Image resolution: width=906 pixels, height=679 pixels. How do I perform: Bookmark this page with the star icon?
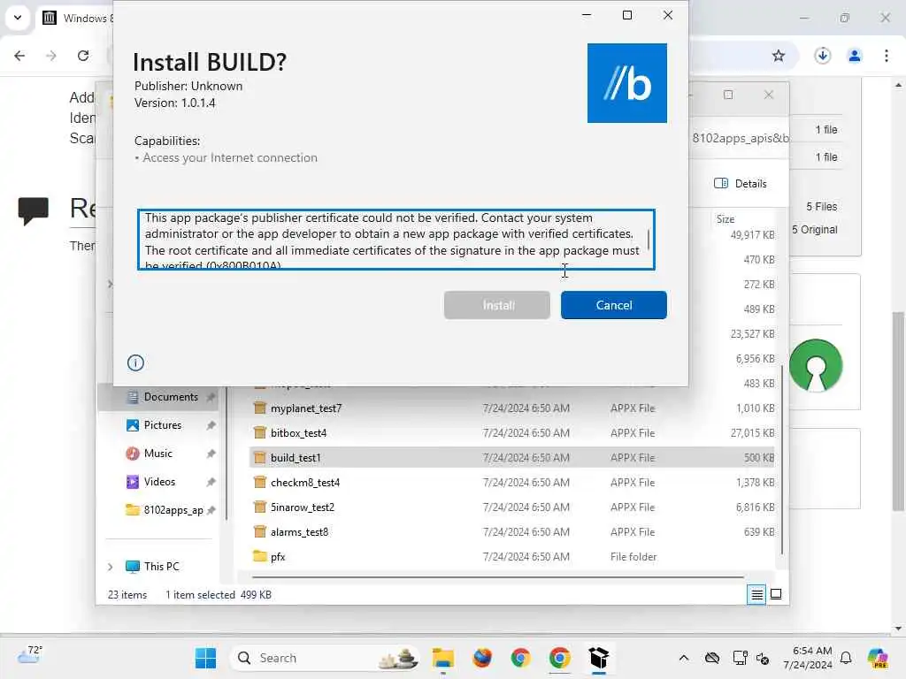[779, 56]
